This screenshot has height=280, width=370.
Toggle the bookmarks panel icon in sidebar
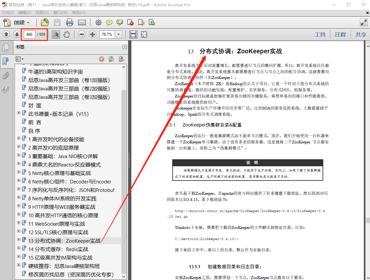(6, 61)
